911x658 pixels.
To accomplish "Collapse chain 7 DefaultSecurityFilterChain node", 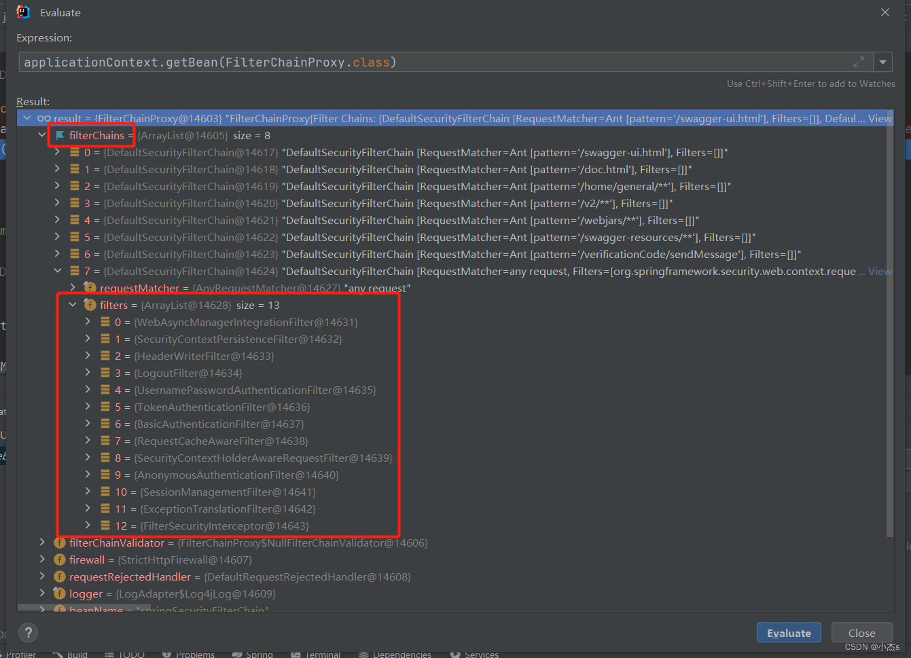I will [x=58, y=270].
